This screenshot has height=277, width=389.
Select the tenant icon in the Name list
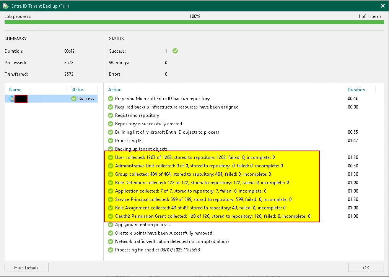click(11, 99)
